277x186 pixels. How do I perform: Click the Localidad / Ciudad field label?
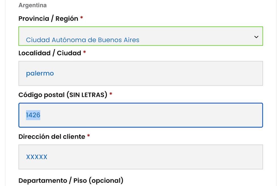(x=50, y=53)
